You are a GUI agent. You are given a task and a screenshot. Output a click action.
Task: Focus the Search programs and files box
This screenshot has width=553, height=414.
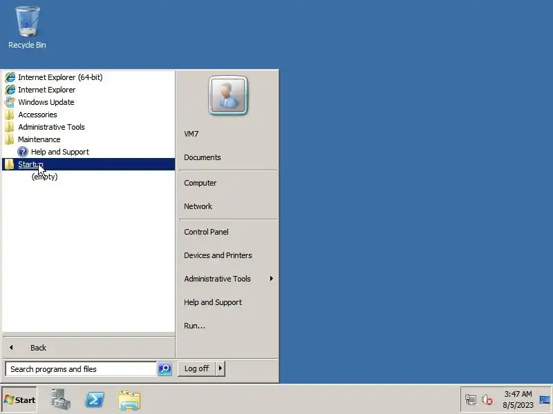pos(81,369)
